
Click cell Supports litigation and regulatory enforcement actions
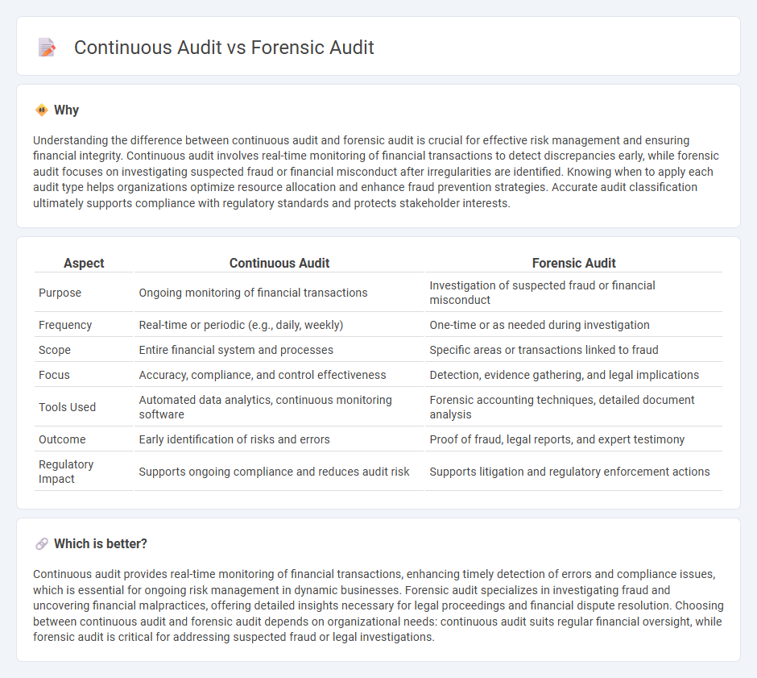click(x=573, y=472)
